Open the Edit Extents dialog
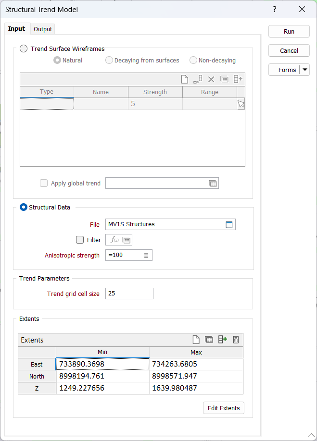The image size is (317, 441). 223,408
